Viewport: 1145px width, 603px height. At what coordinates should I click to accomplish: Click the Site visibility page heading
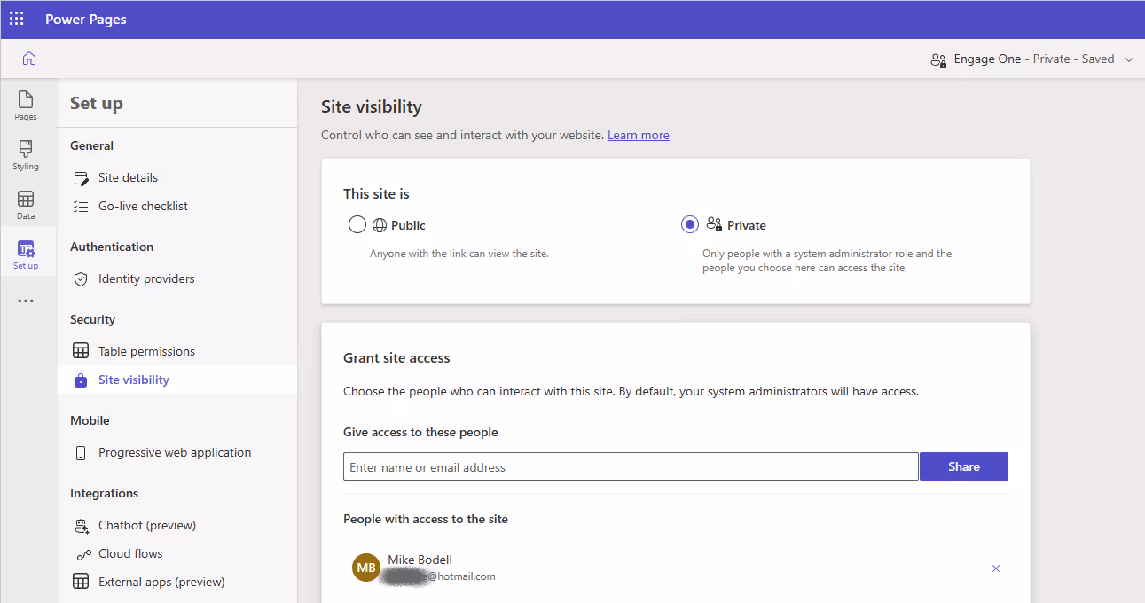pos(372,107)
